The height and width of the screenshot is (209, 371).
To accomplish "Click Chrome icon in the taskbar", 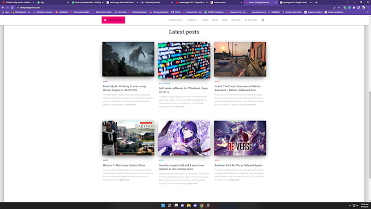I will click(x=201, y=205).
